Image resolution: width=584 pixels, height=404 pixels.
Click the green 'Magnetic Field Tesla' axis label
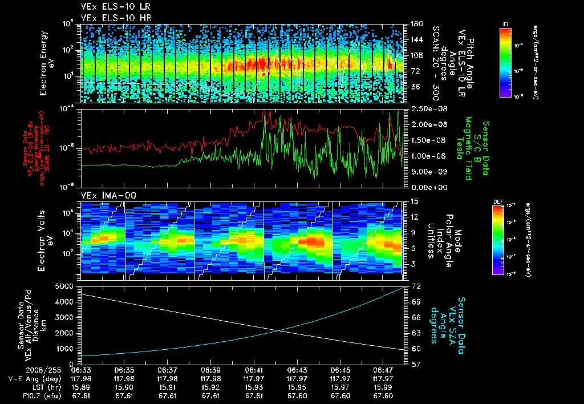click(464, 148)
